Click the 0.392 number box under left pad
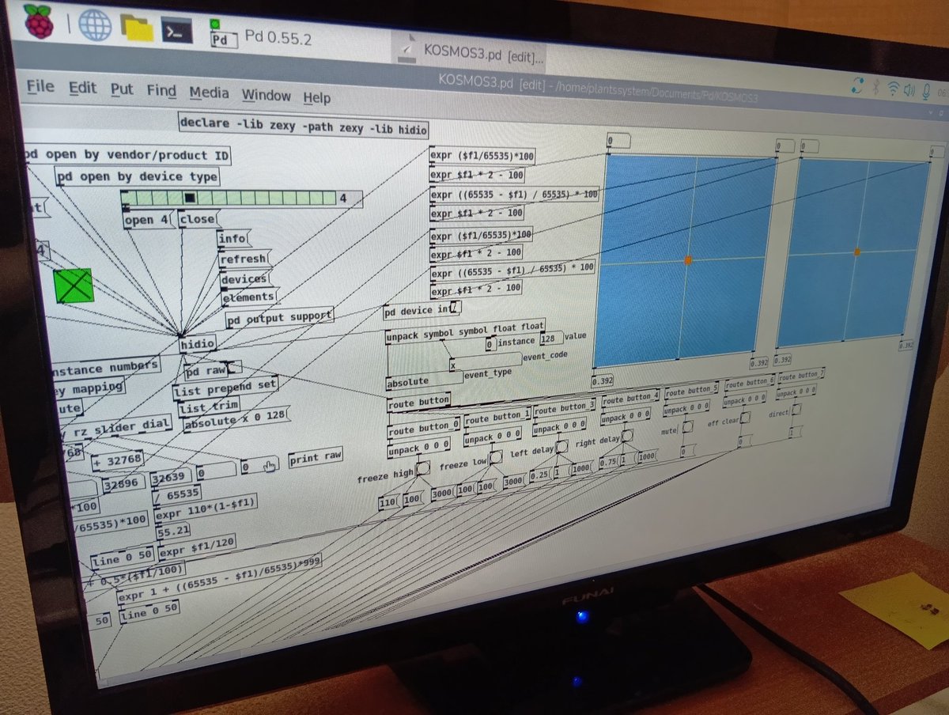Screen dimensions: 949x715 point(603,380)
